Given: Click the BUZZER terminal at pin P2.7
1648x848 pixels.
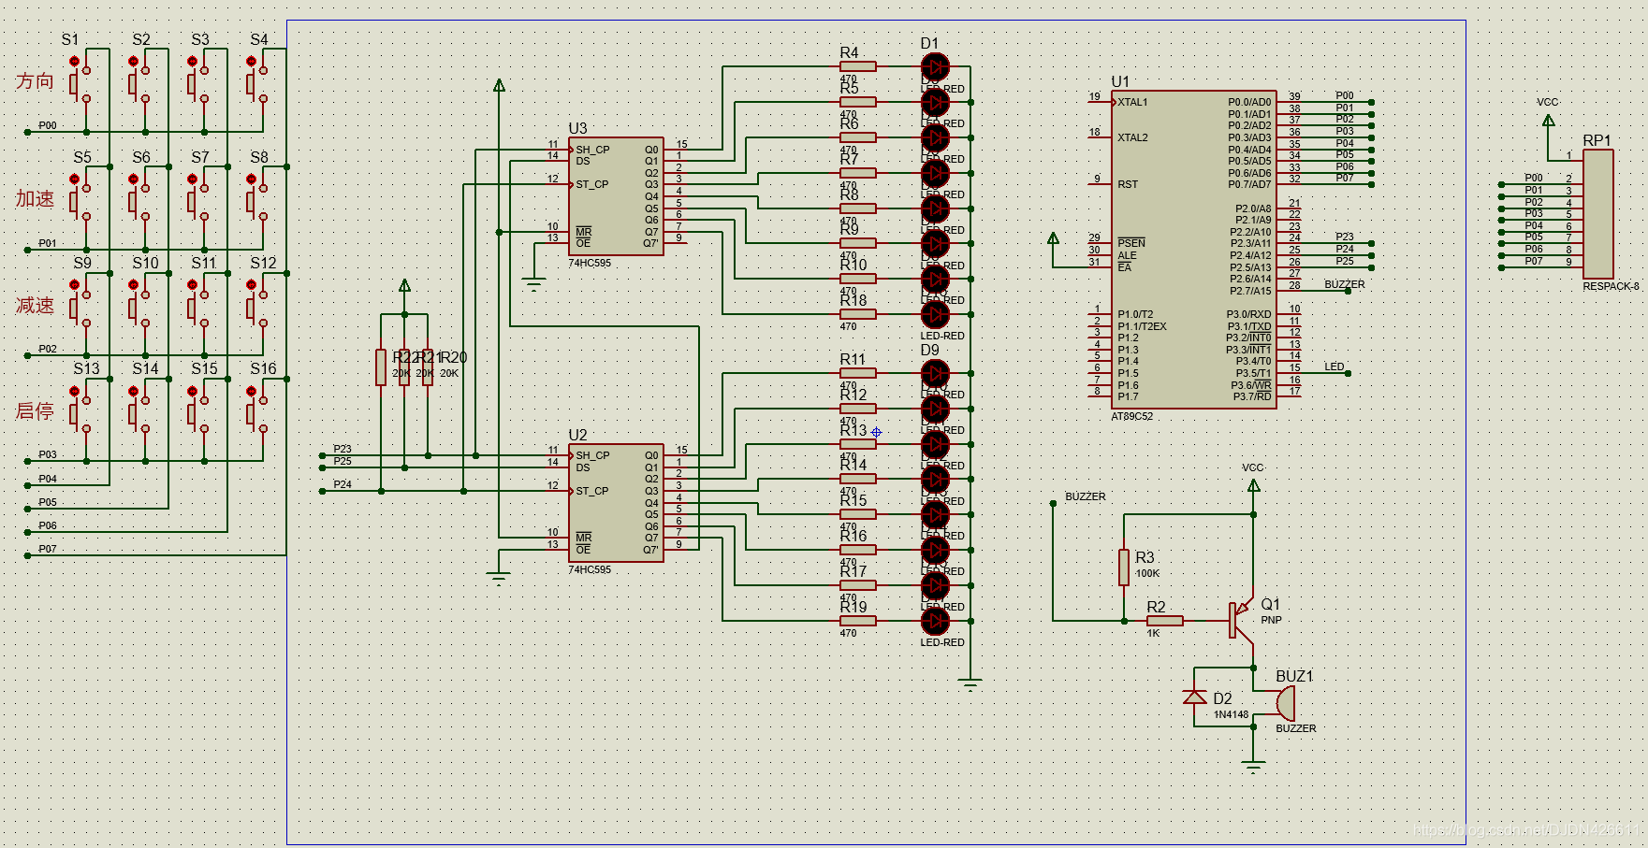Looking at the screenshot, I should point(1347,291).
